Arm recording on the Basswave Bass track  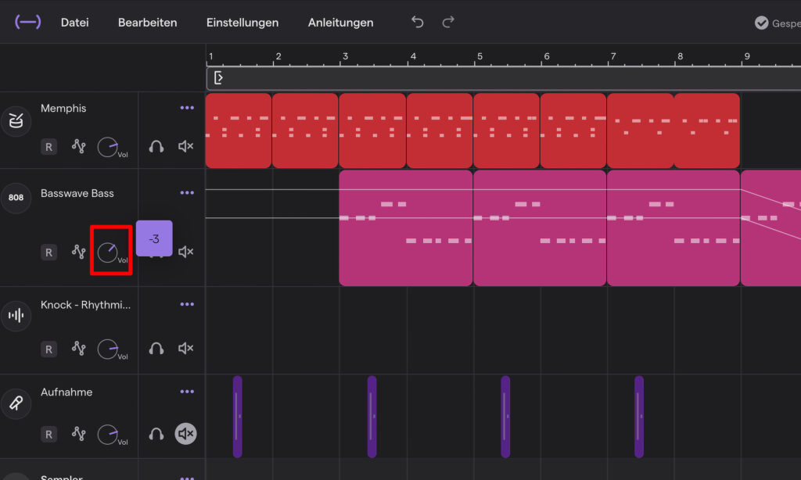pos(48,253)
